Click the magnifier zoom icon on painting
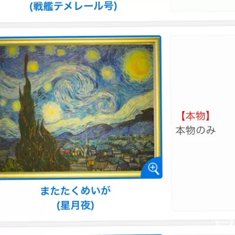This screenshot has width=235, height=235. pos(153,169)
